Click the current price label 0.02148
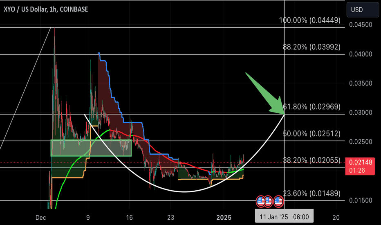 point(360,162)
